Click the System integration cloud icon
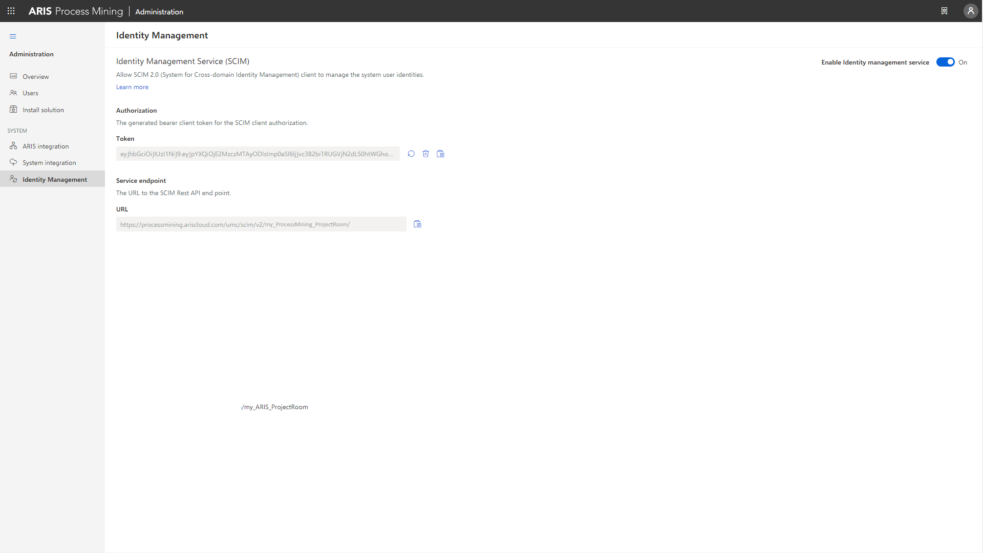The width and height of the screenshot is (983, 553). pos(13,162)
